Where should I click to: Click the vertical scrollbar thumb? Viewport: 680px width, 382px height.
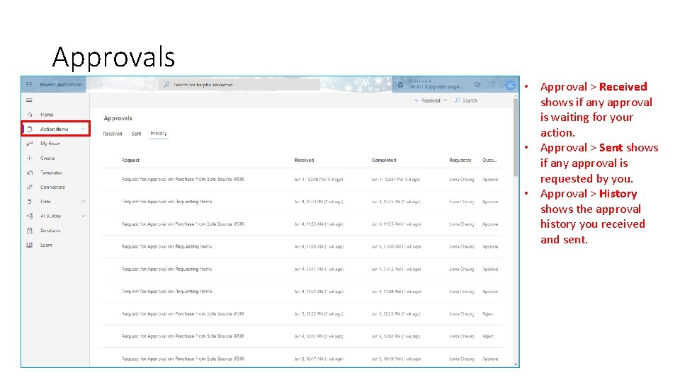pyautogui.click(x=516, y=138)
